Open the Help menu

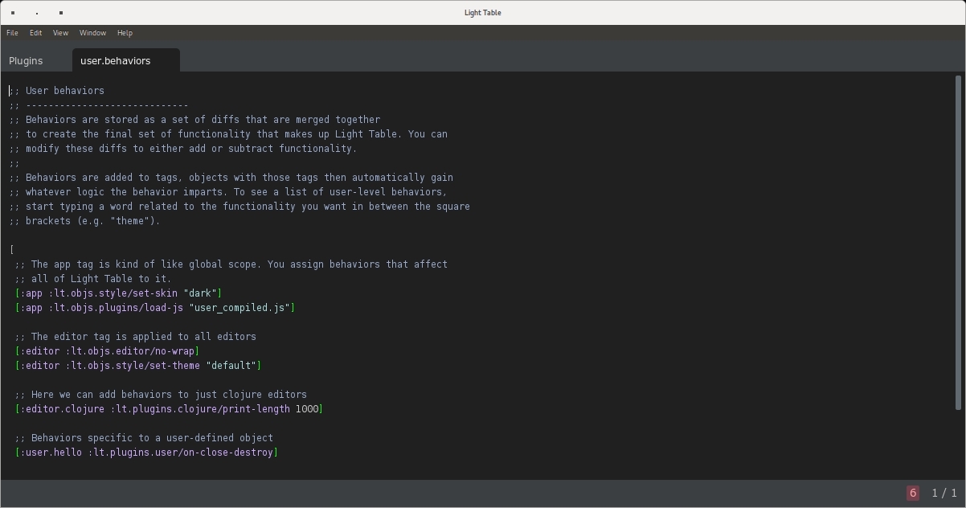(x=125, y=33)
